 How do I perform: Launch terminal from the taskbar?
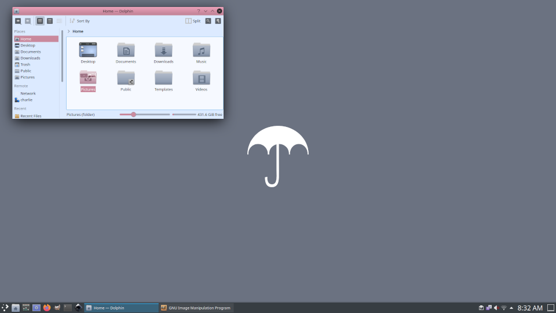(68, 308)
